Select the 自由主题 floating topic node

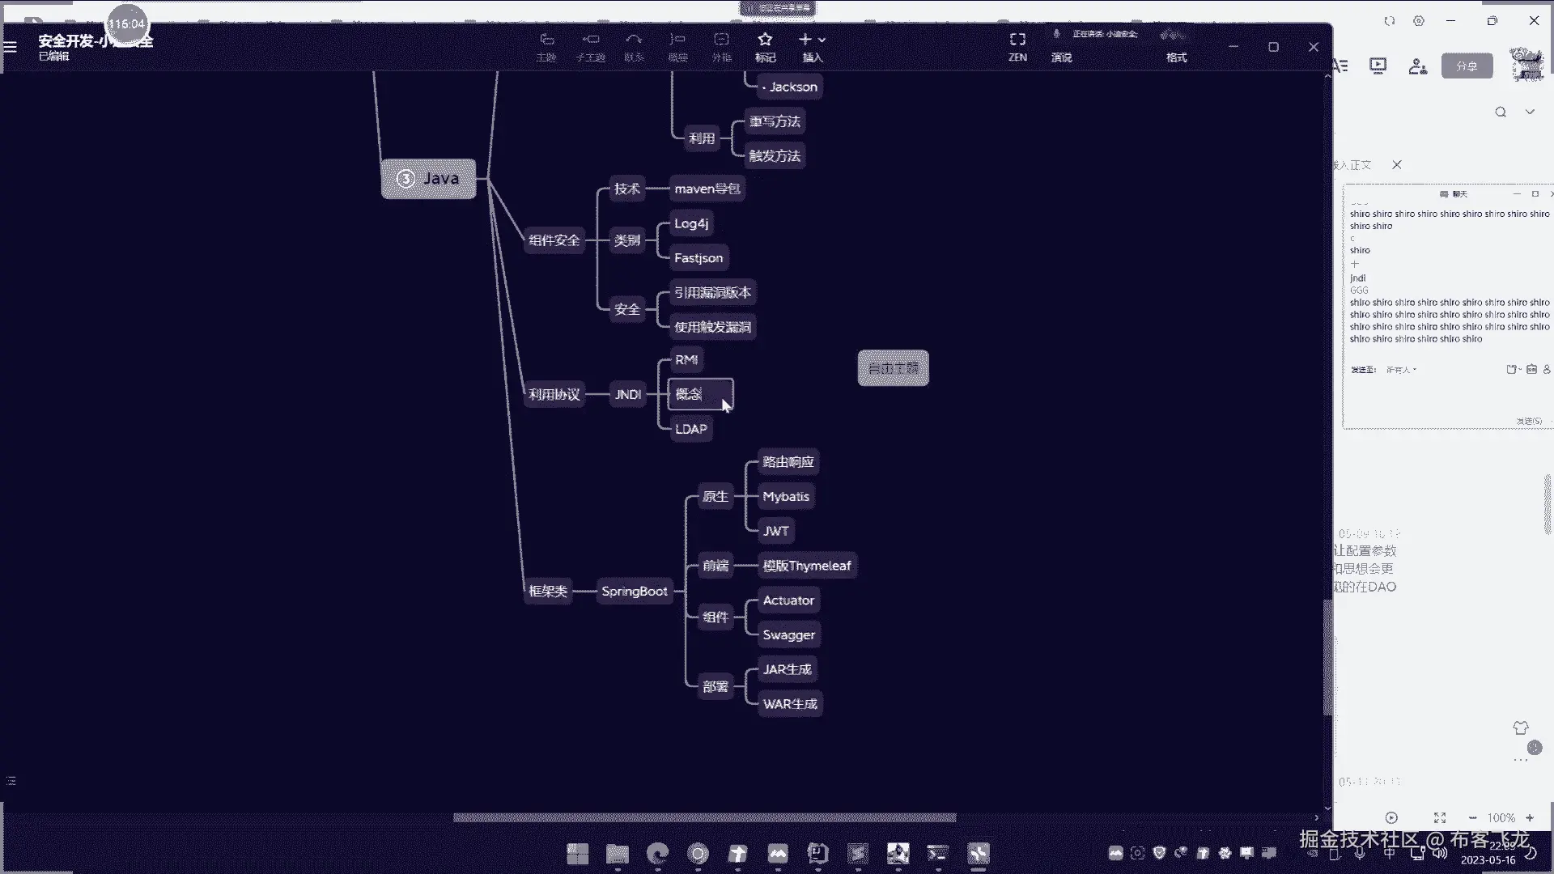(893, 368)
